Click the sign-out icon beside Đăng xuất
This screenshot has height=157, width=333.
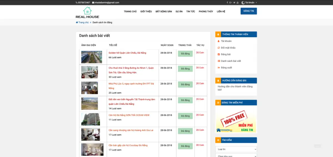219,67
